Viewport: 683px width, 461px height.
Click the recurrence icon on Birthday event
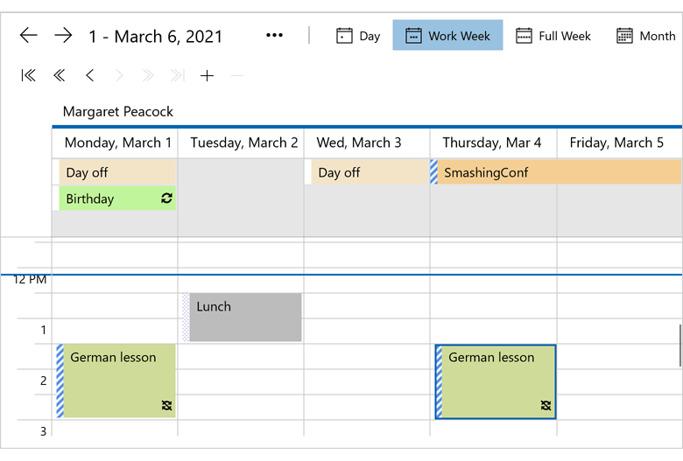click(x=166, y=199)
